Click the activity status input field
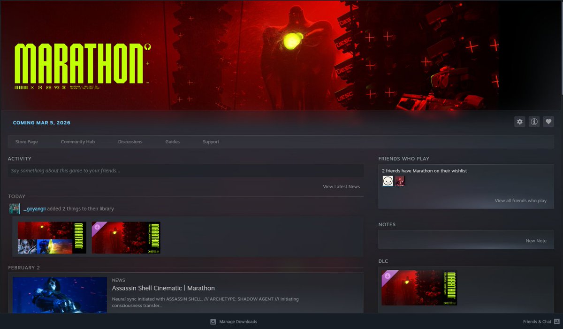This screenshot has height=329, width=563. 186,171
